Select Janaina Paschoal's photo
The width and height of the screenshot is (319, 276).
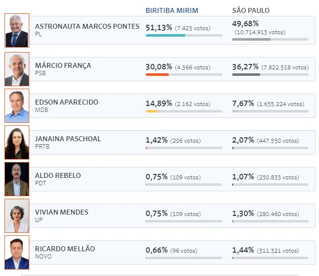[17, 142]
